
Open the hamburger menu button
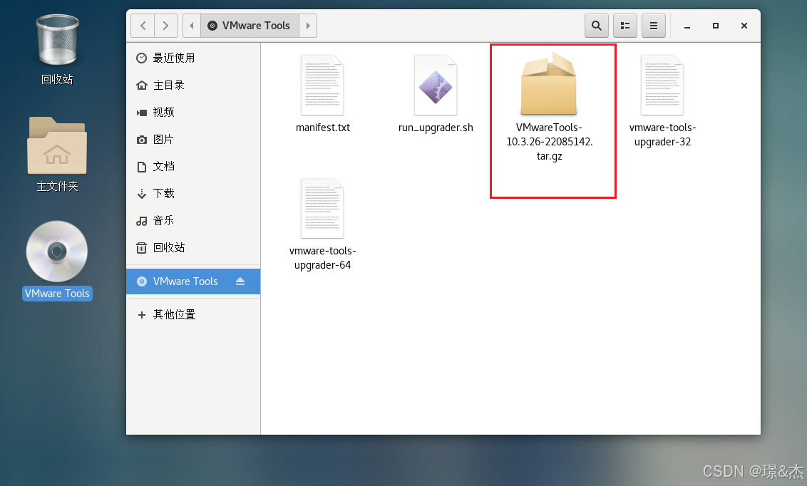654,26
